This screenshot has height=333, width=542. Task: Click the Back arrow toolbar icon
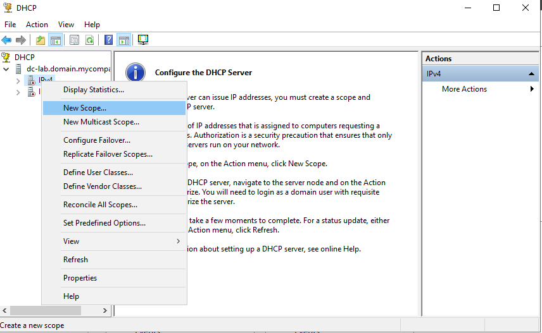coord(7,40)
